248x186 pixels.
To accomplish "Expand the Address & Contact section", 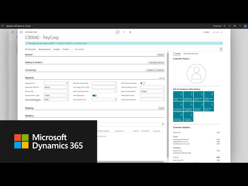I will tap(34, 62).
